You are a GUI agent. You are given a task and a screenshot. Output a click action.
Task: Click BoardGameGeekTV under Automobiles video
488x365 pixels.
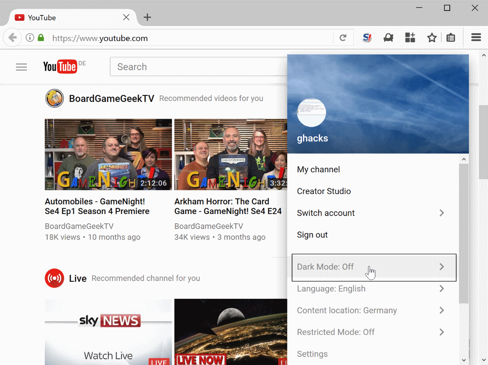pyautogui.click(x=79, y=226)
